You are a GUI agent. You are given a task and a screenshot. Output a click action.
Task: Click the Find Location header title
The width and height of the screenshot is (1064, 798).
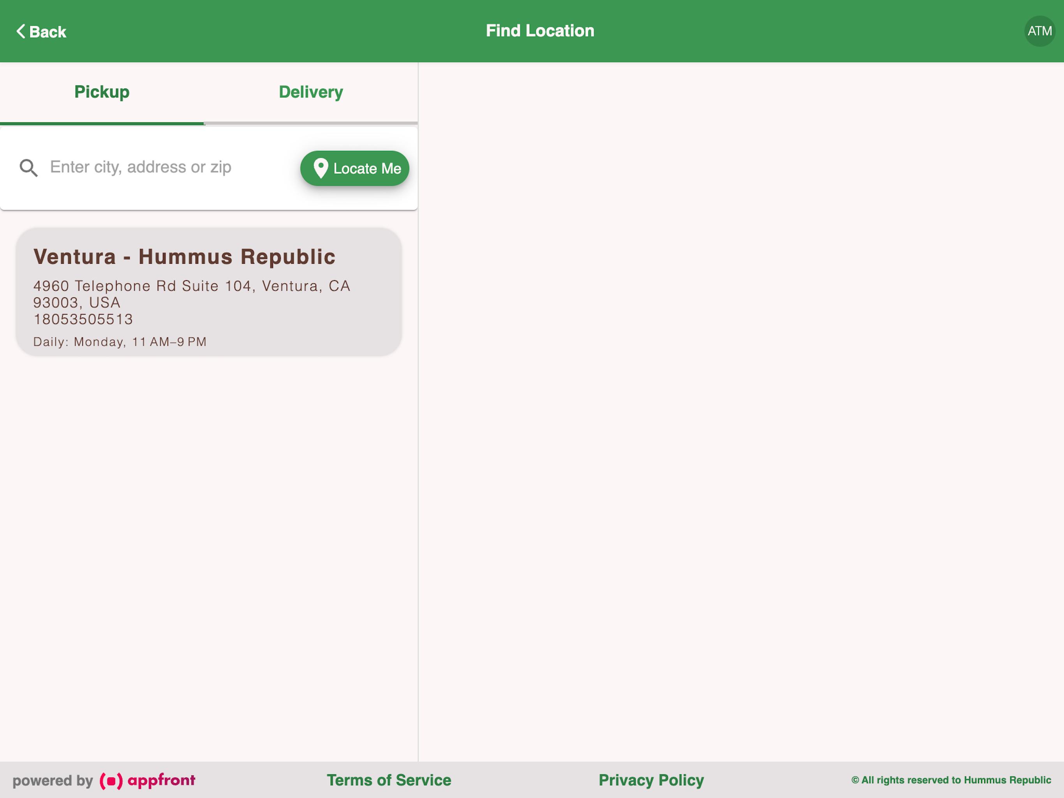click(x=540, y=31)
